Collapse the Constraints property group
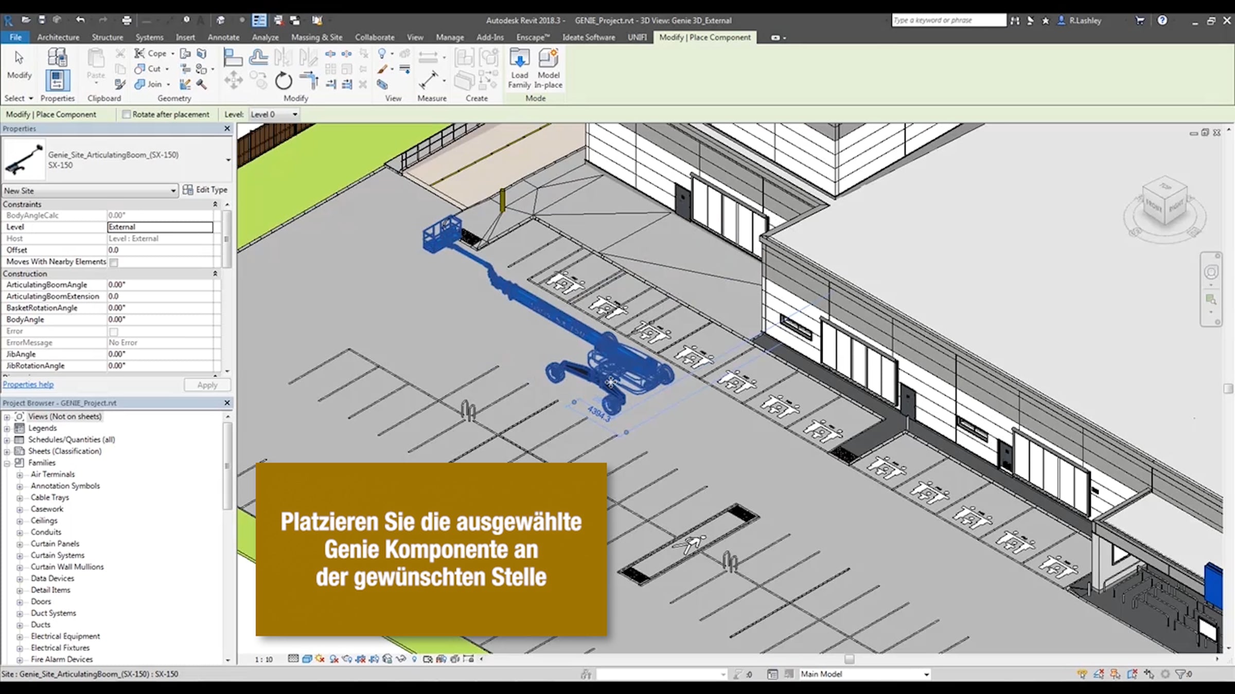 [215, 204]
